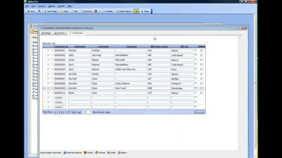This screenshot has height=158, width=282.
Task: Sort by Customer id column header
Action: [x=61, y=47]
